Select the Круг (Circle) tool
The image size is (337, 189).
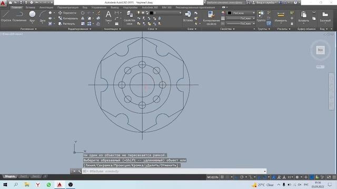tap(32, 16)
